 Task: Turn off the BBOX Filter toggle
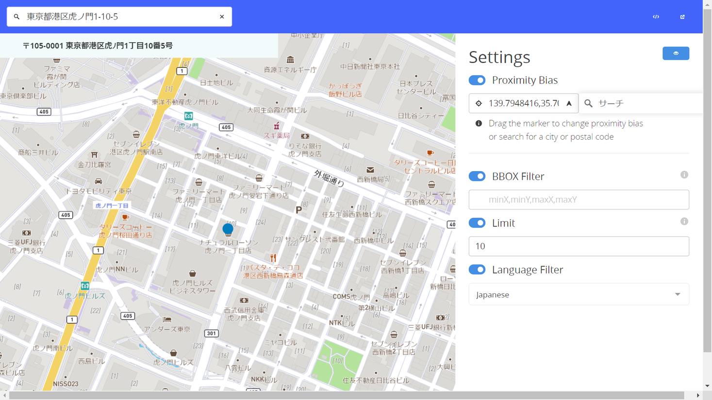(477, 176)
